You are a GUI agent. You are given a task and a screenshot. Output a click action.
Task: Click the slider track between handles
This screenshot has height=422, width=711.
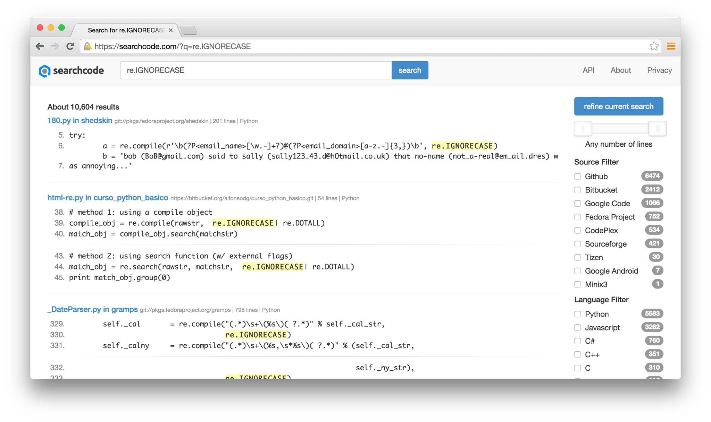(620, 128)
